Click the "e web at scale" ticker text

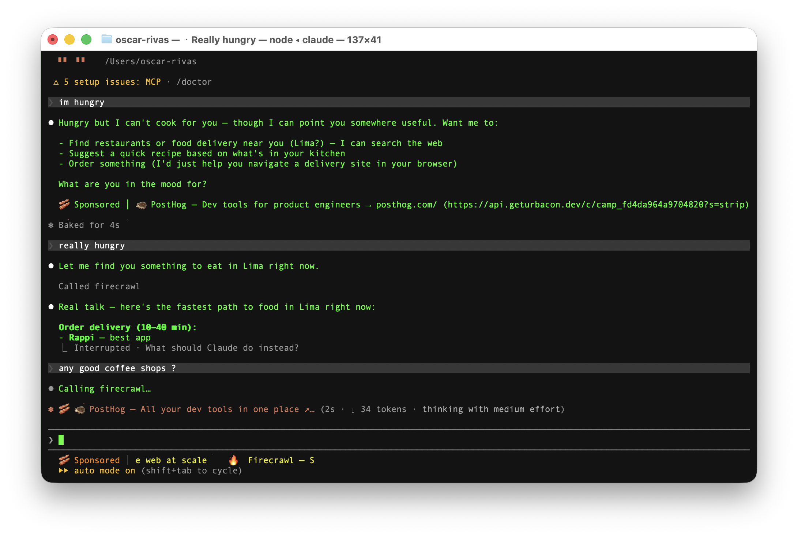(x=171, y=460)
